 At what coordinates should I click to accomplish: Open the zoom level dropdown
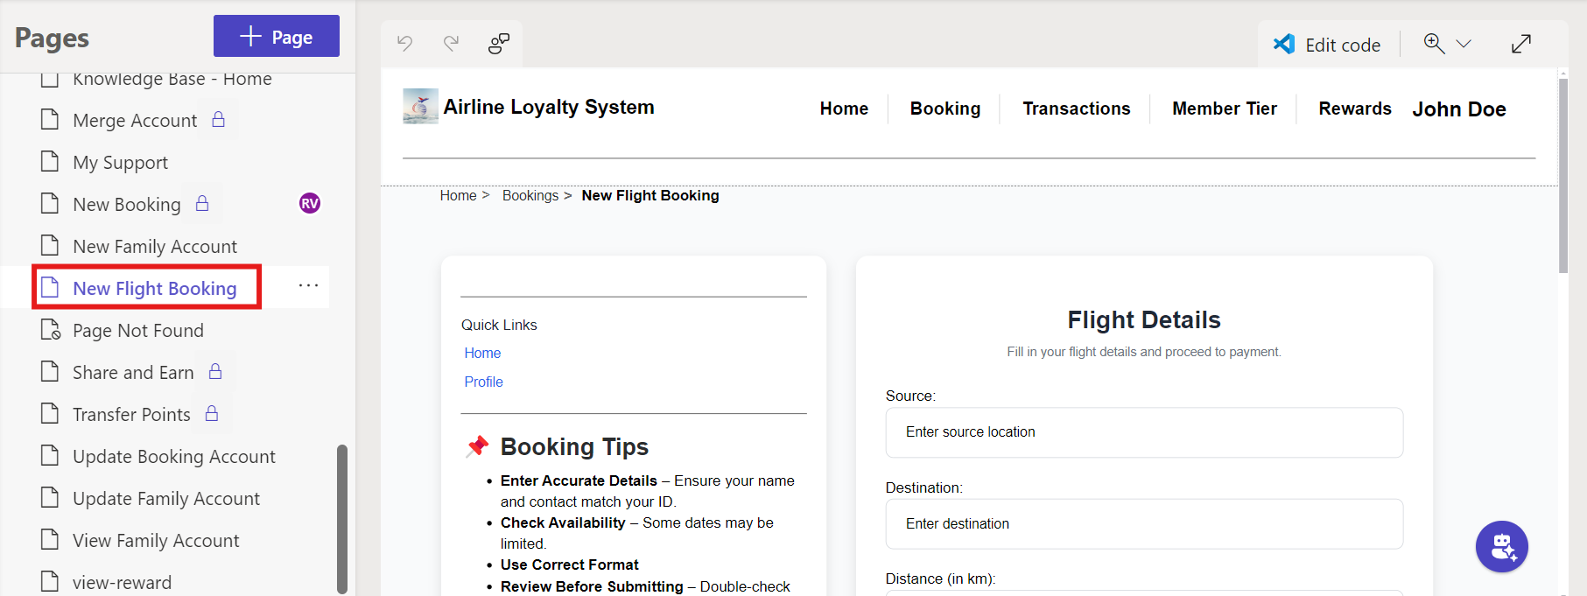pos(1464,44)
